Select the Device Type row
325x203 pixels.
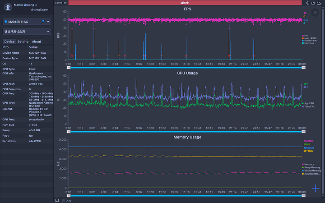coord(27,58)
